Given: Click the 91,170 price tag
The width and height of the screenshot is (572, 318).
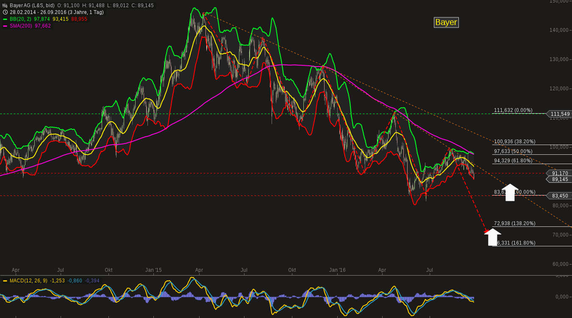Looking at the screenshot, I should tap(560, 173).
